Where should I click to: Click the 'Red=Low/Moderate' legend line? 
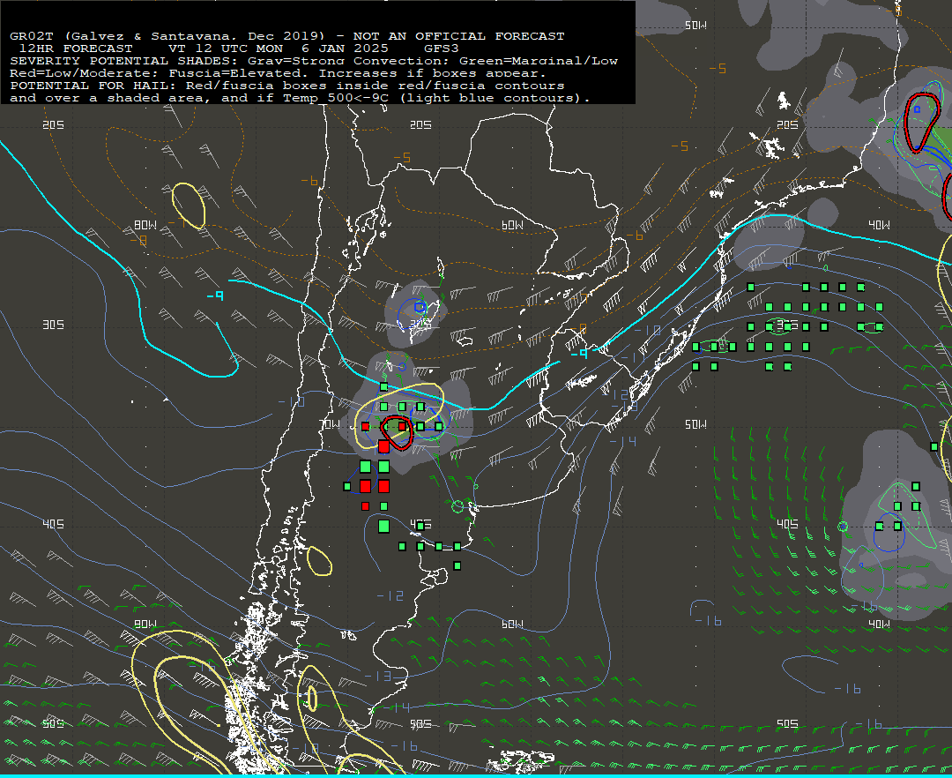[x=278, y=73]
